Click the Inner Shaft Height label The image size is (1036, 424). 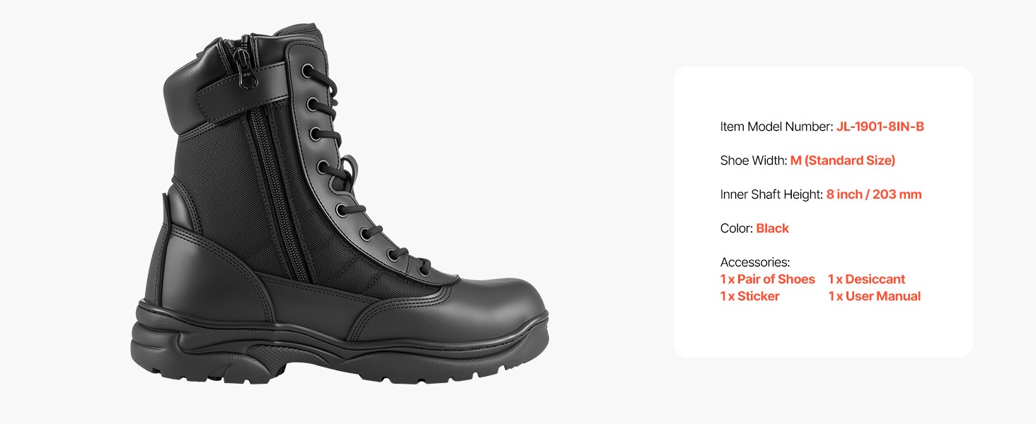point(772,194)
